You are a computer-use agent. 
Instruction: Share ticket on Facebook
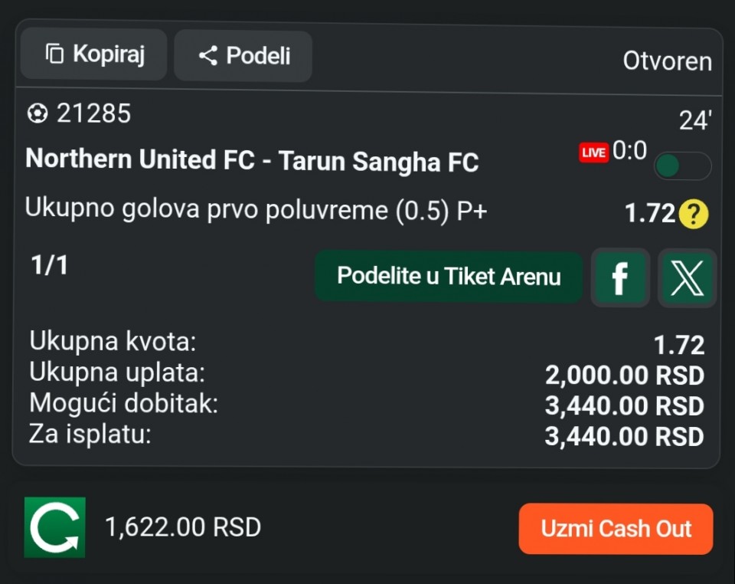[x=620, y=277]
